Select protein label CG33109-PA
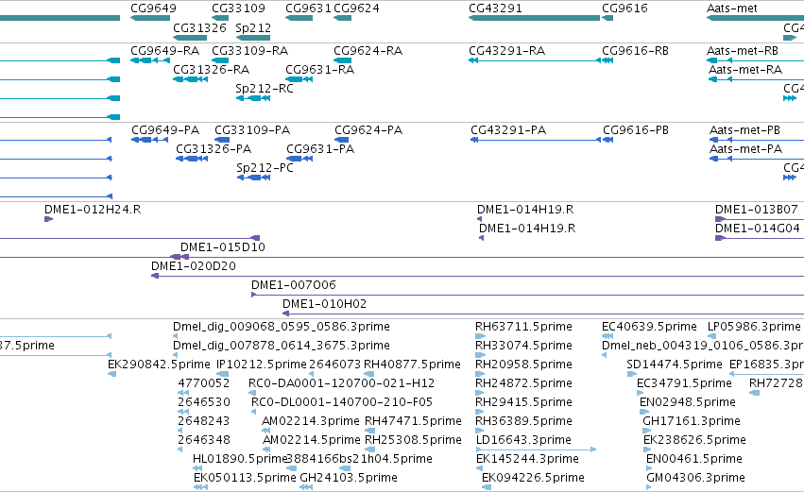 click(252, 130)
